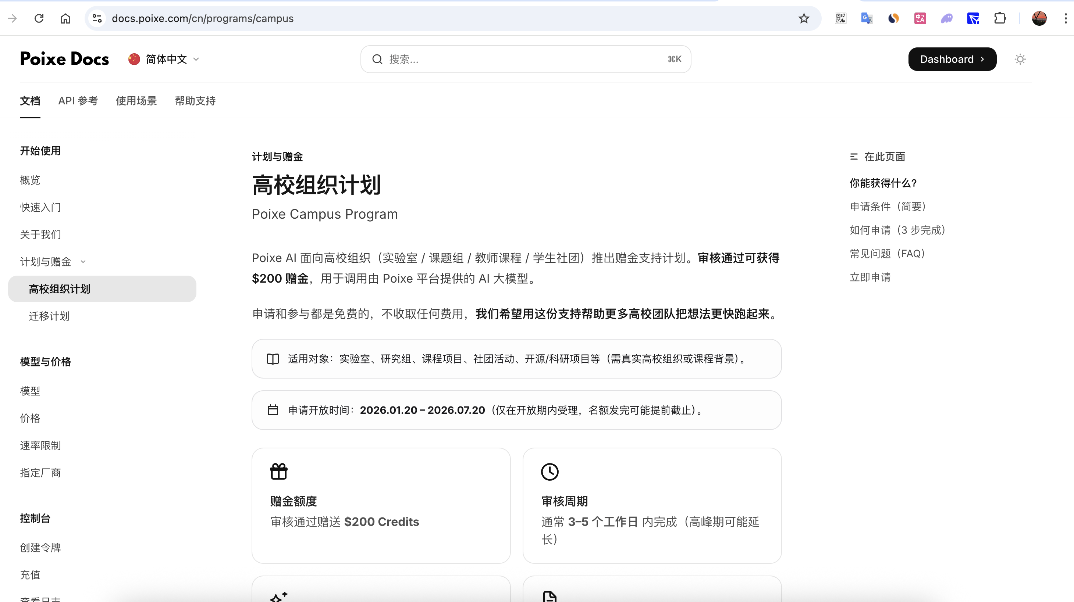Click the QR code extension icon
Screen dimensions: 1074x602
coord(840,18)
